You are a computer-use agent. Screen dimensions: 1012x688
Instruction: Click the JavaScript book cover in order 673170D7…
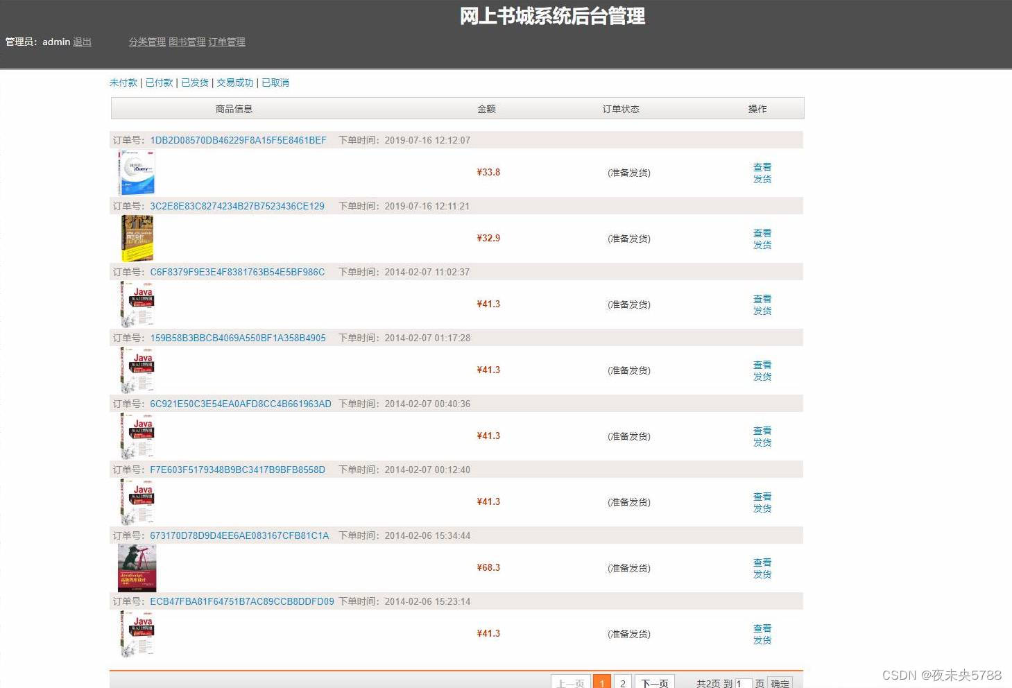point(137,568)
